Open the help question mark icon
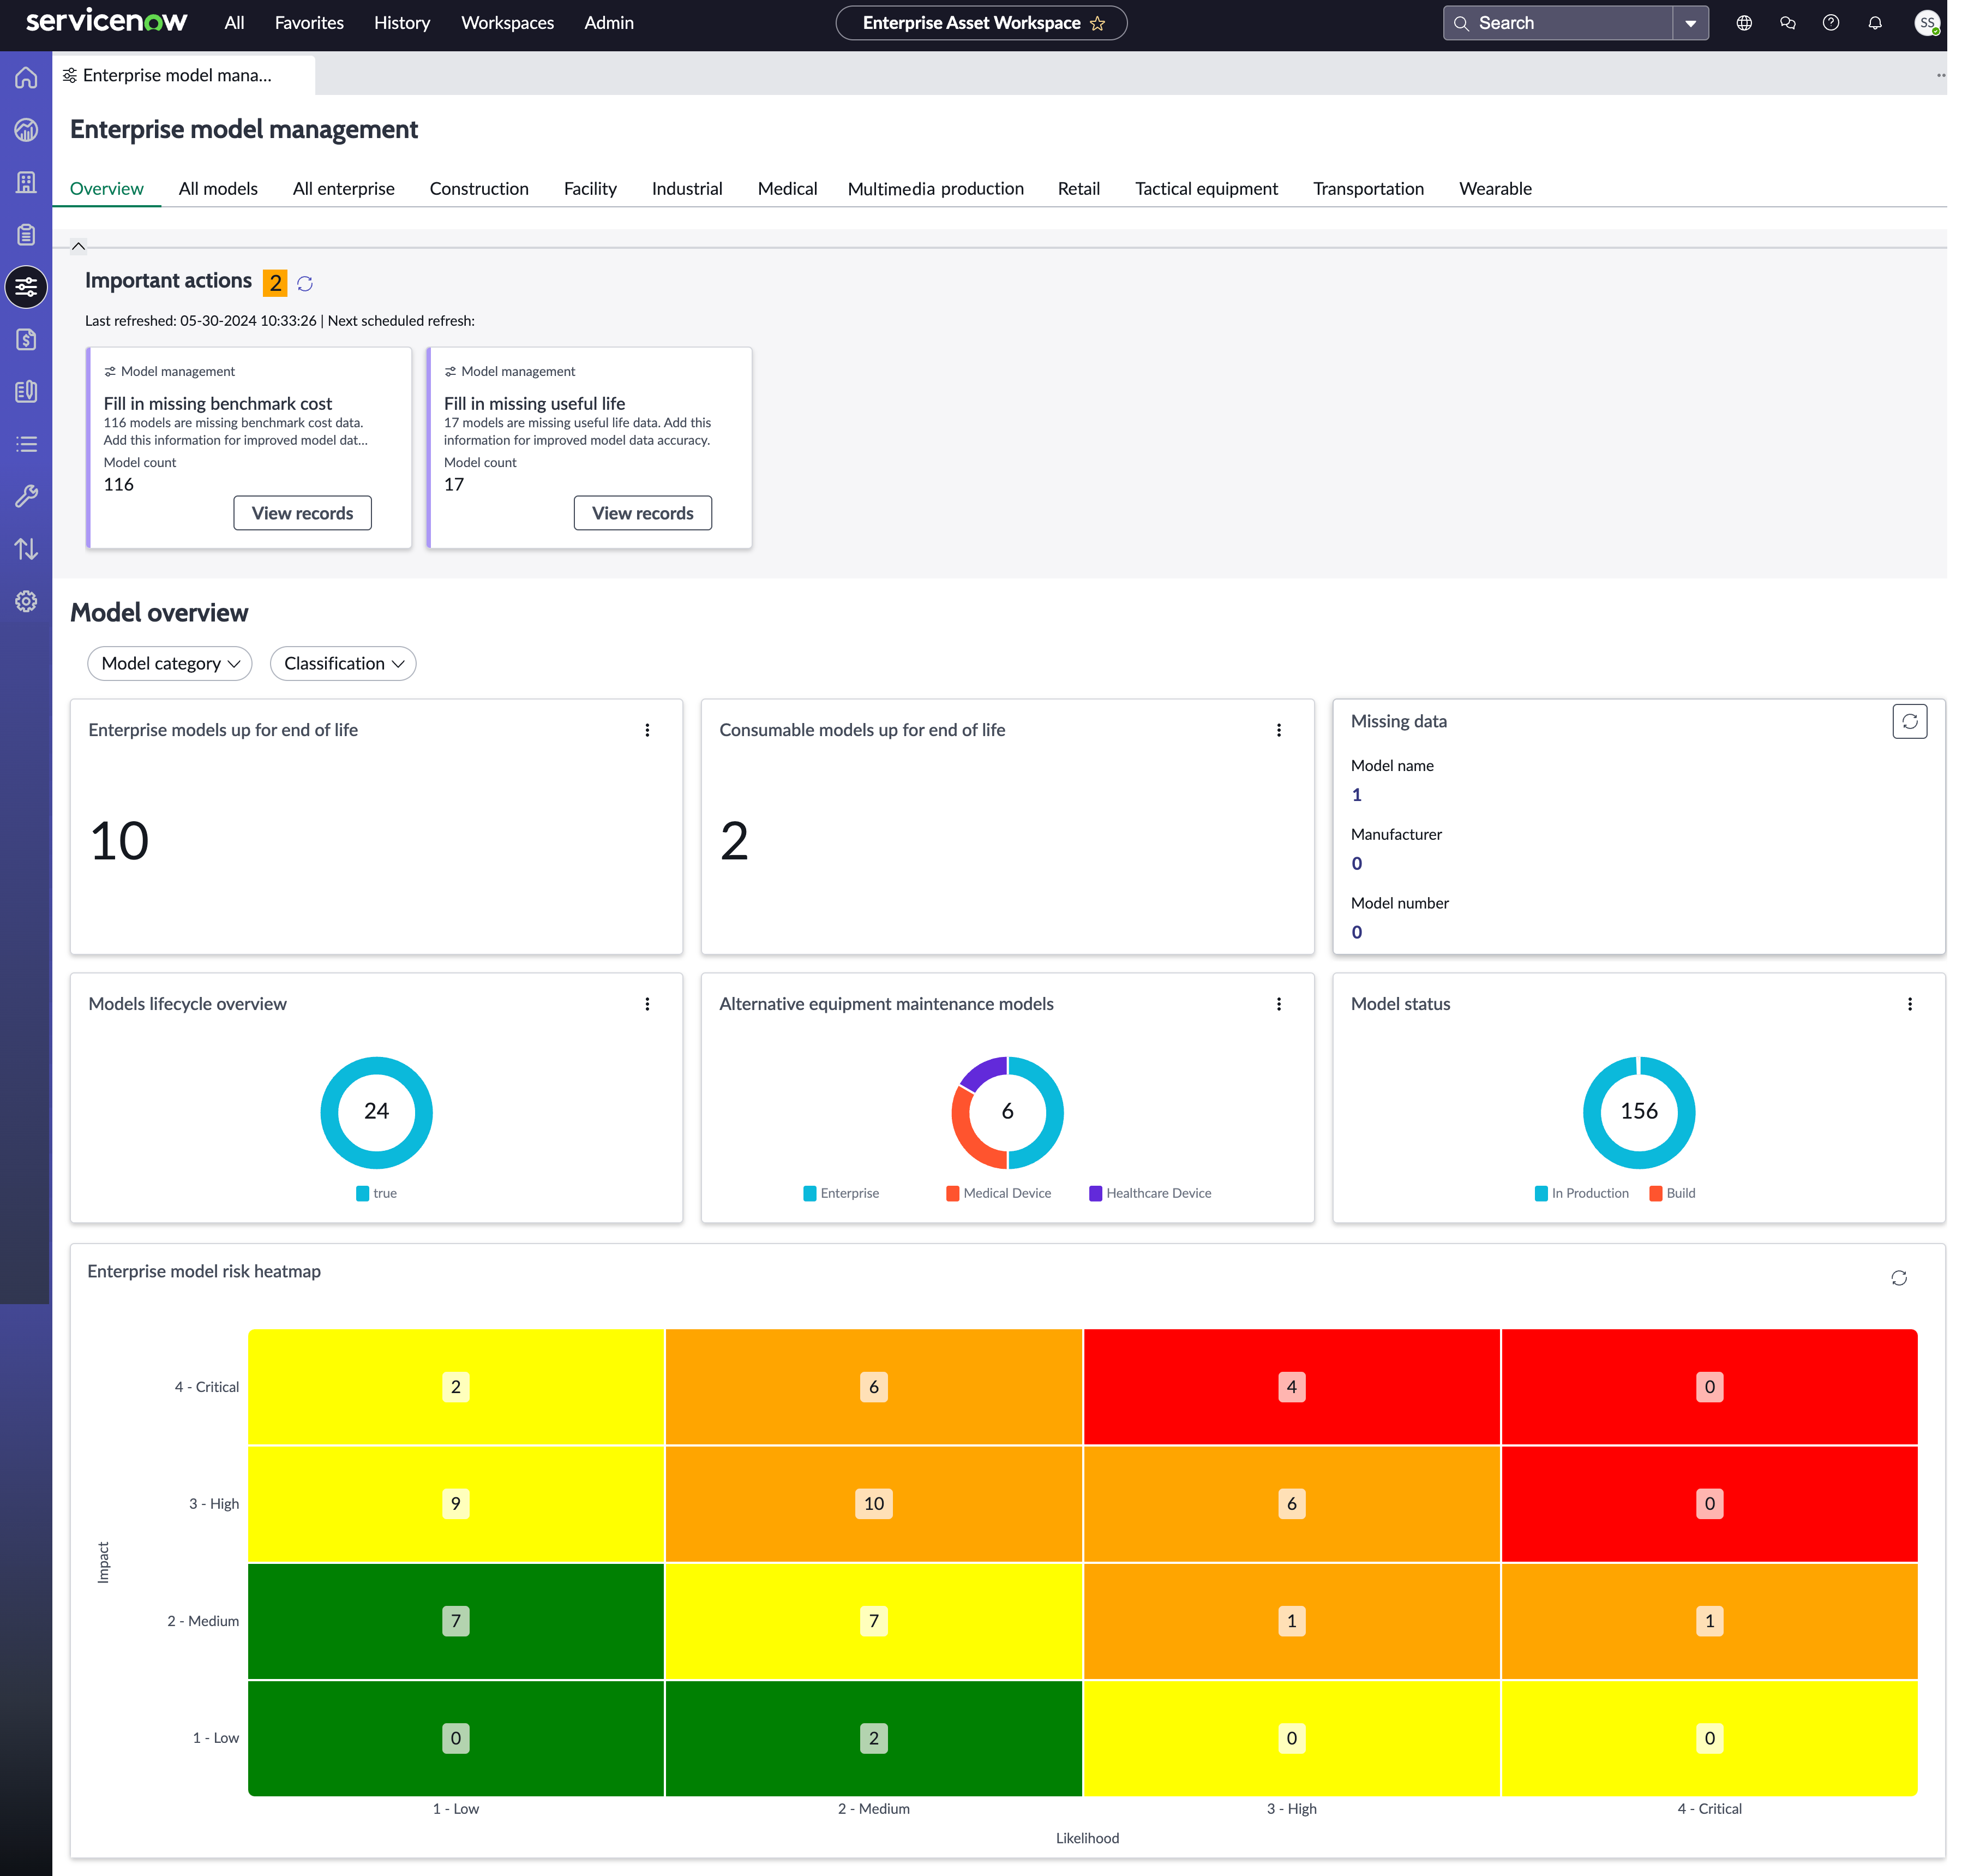 click(x=1831, y=23)
